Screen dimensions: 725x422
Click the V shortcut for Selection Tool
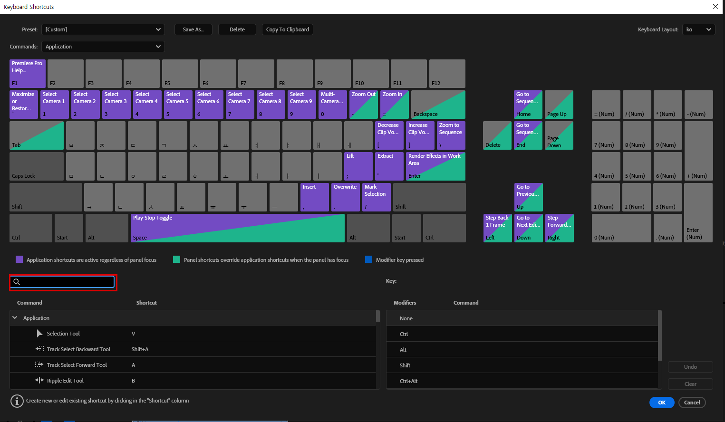134,334
